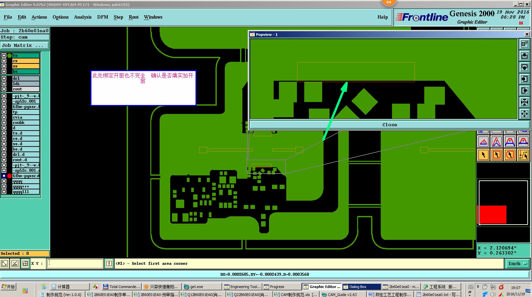Select the qqqq+++ layer name
Viewport: 532px width, 297px height.
pyautogui.click(x=26, y=186)
